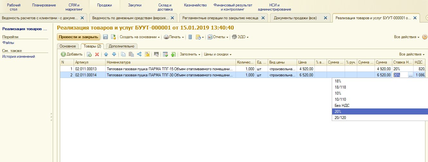The image size is (428, 162).
Task: Open Финансовый результат и контроллинг section
Action: tap(233, 7)
